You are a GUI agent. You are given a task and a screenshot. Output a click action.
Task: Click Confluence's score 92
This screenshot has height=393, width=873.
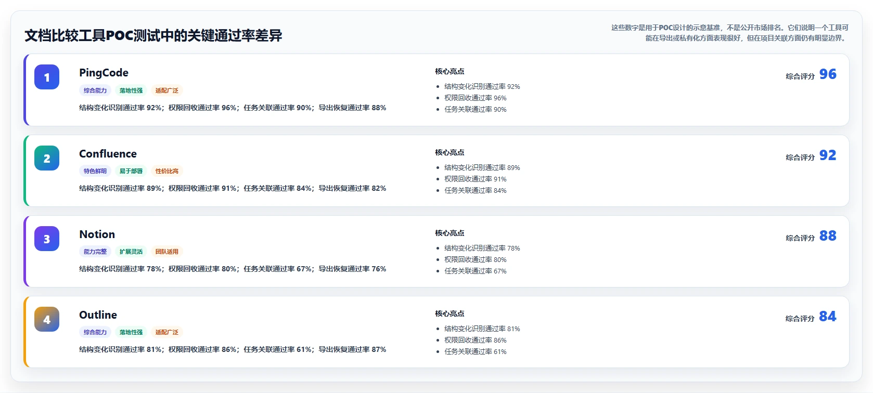coord(828,155)
